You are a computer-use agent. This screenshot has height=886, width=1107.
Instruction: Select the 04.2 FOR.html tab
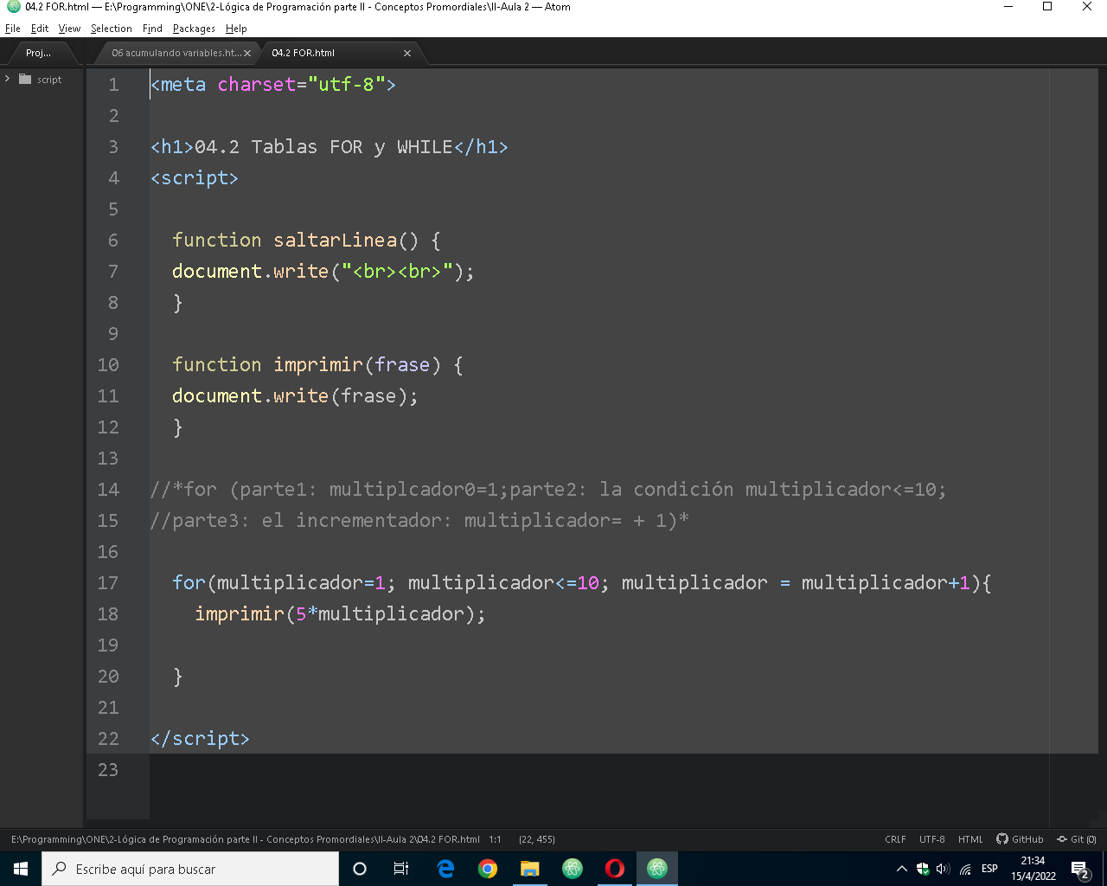[x=303, y=53]
